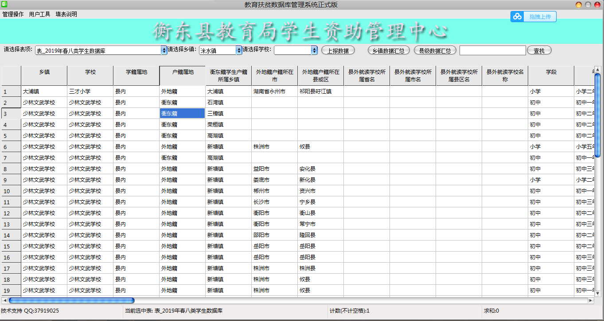Click the cell containing 湖南省永州市
The image size is (604, 321).
click(275, 92)
